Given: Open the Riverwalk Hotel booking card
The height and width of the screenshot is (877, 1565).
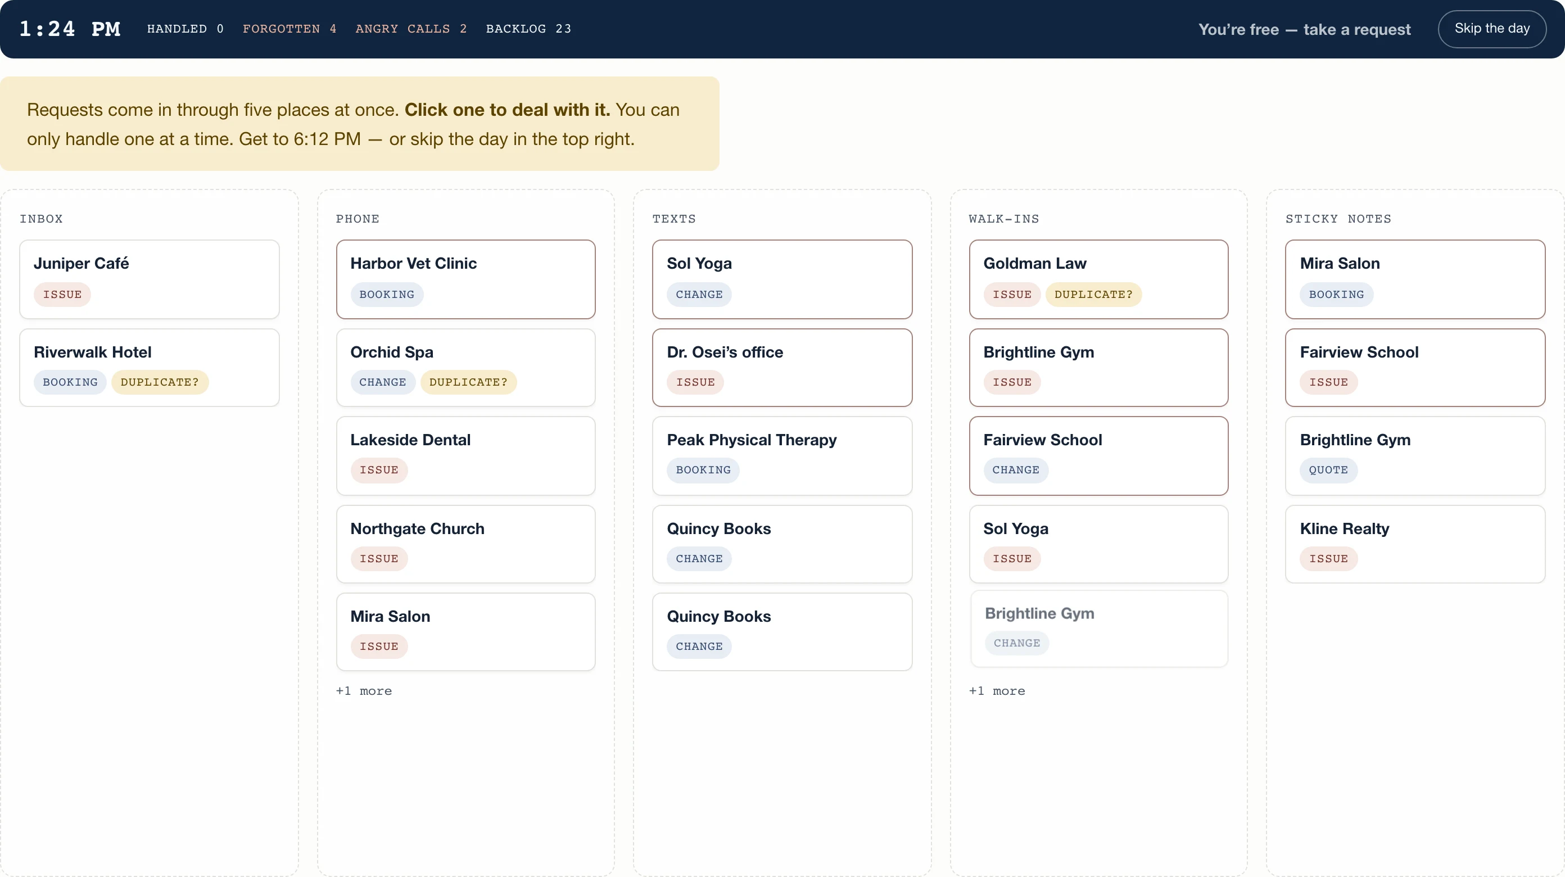Looking at the screenshot, I should point(150,367).
